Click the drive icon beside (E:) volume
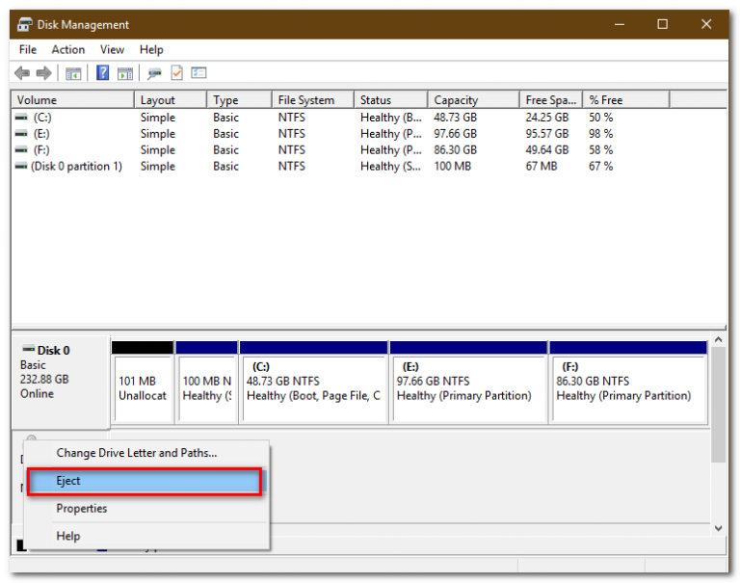 point(21,134)
